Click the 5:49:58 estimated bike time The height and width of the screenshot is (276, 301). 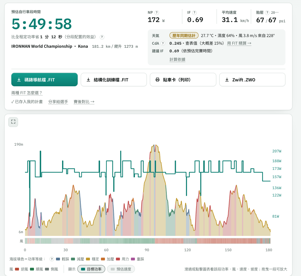(x=42, y=24)
